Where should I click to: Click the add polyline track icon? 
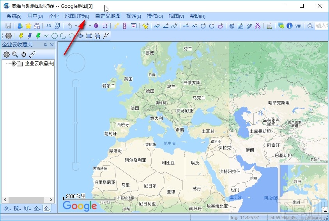[x=157, y=26]
